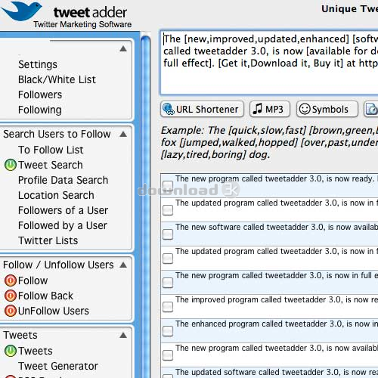Viewport: 378px width, 378px height.
Task: Click the green power icon next to Tweets
Action: [x=11, y=351]
